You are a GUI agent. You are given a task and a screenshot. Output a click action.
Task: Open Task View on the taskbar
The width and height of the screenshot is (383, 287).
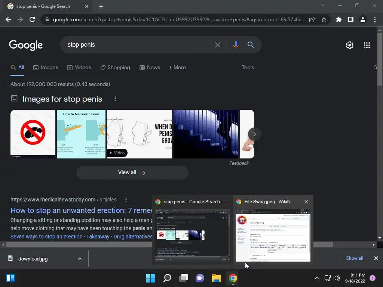(x=184, y=278)
